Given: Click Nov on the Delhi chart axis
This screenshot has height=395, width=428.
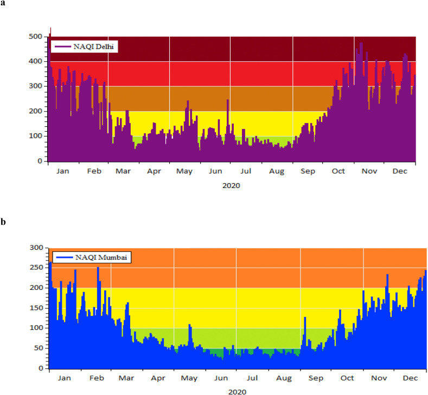Looking at the screenshot, I should [x=369, y=171].
